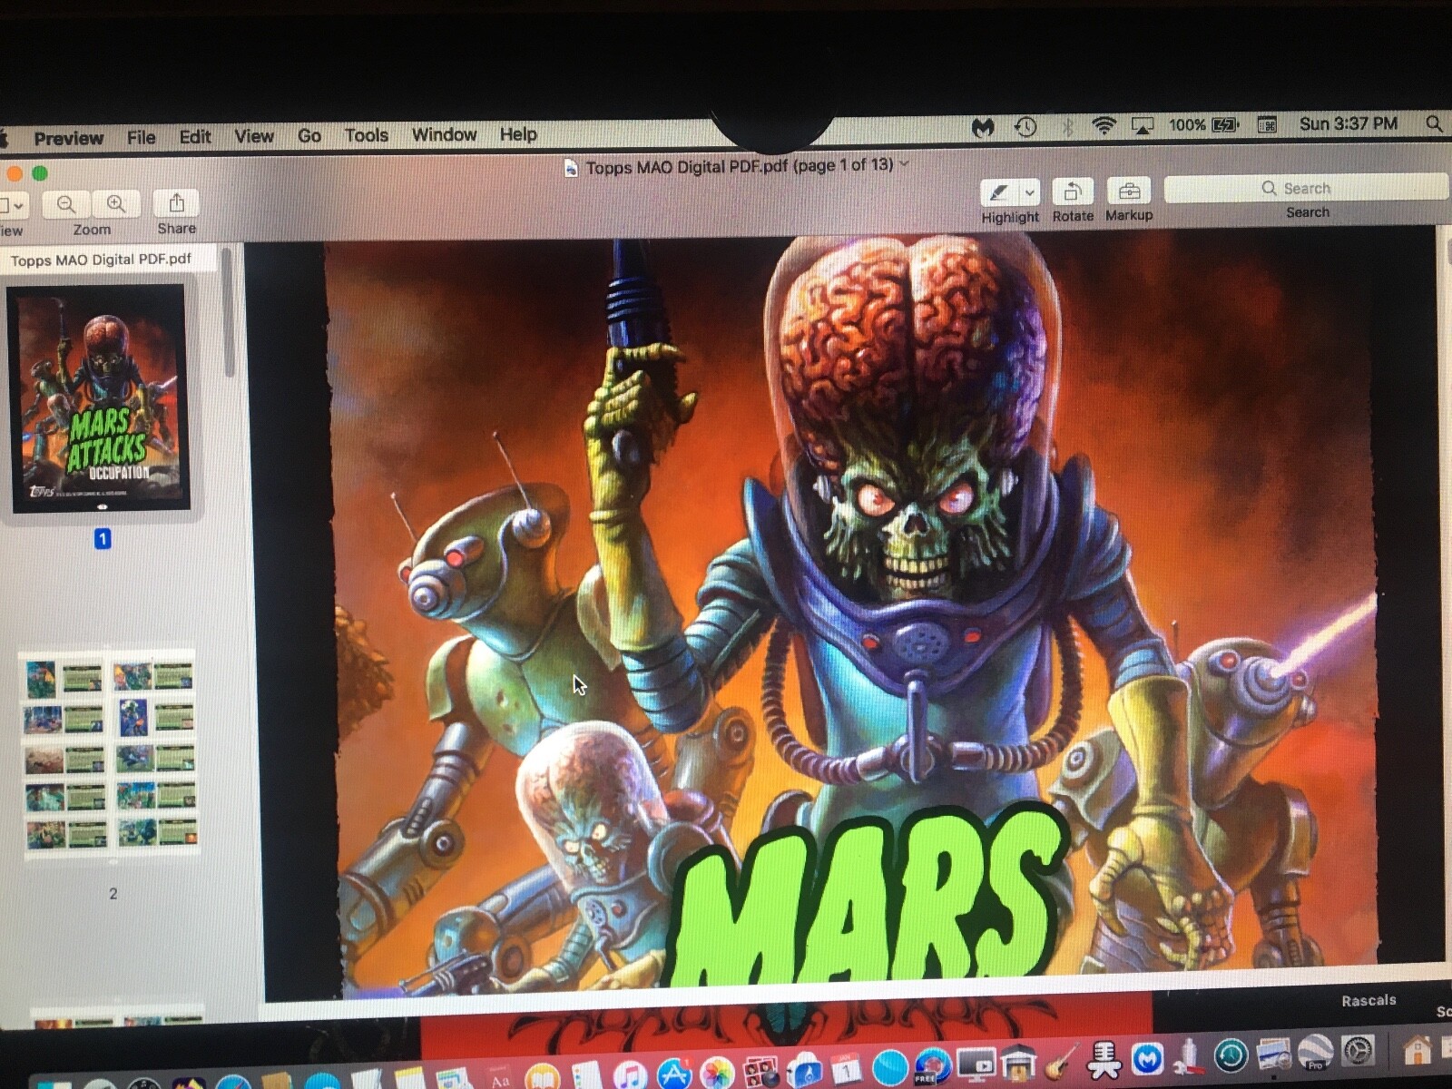This screenshot has height=1089, width=1452.
Task: Click the Zoom In magnifier button
Action: pos(116,204)
